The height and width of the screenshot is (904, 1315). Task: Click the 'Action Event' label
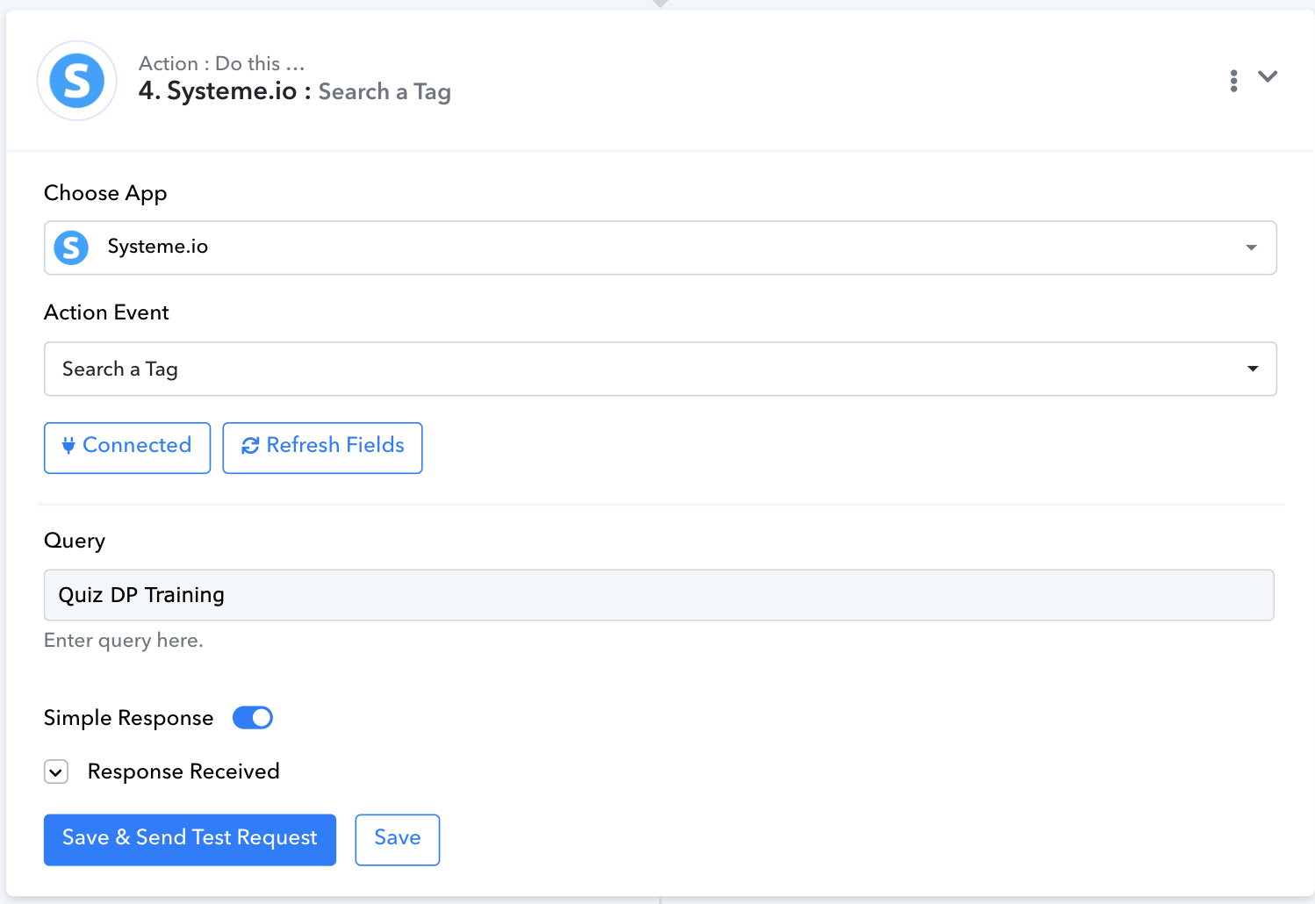(x=106, y=312)
